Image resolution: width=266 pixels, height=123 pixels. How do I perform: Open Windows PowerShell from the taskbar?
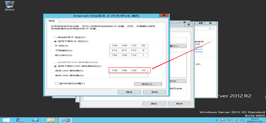coord(36,120)
